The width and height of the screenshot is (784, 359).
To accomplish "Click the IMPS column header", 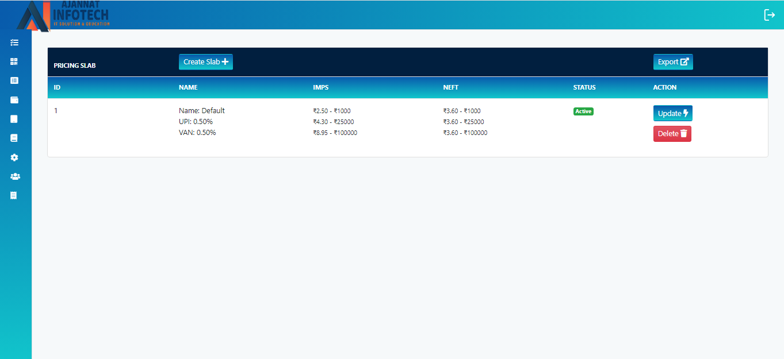I will click(x=320, y=87).
